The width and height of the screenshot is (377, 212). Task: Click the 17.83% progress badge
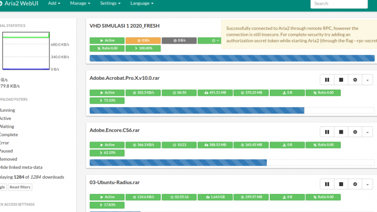coord(107,205)
